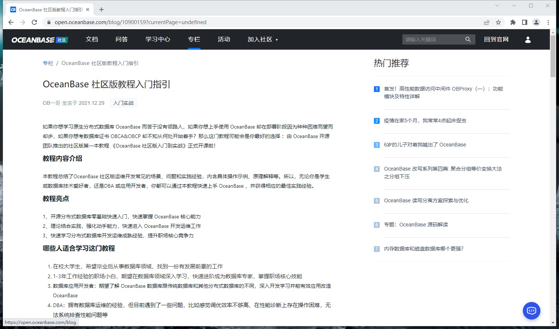Select the OceanBase browser tab
Viewport: 559px width, 329px height.
pyautogui.click(x=50, y=9)
